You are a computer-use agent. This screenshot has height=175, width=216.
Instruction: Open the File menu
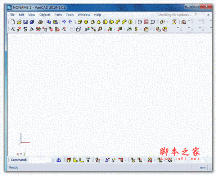[12, 15]
